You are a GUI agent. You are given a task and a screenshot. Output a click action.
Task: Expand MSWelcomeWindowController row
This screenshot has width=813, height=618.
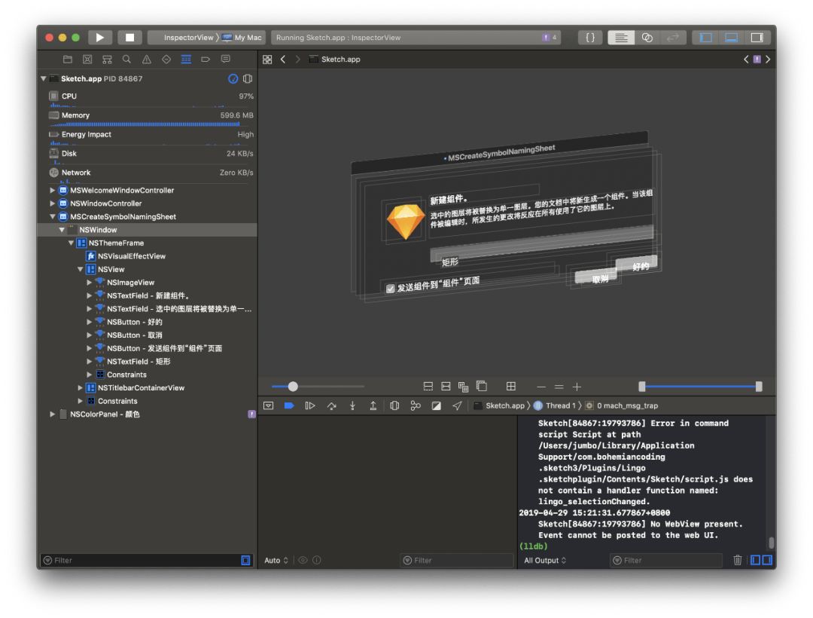(53, 191)
